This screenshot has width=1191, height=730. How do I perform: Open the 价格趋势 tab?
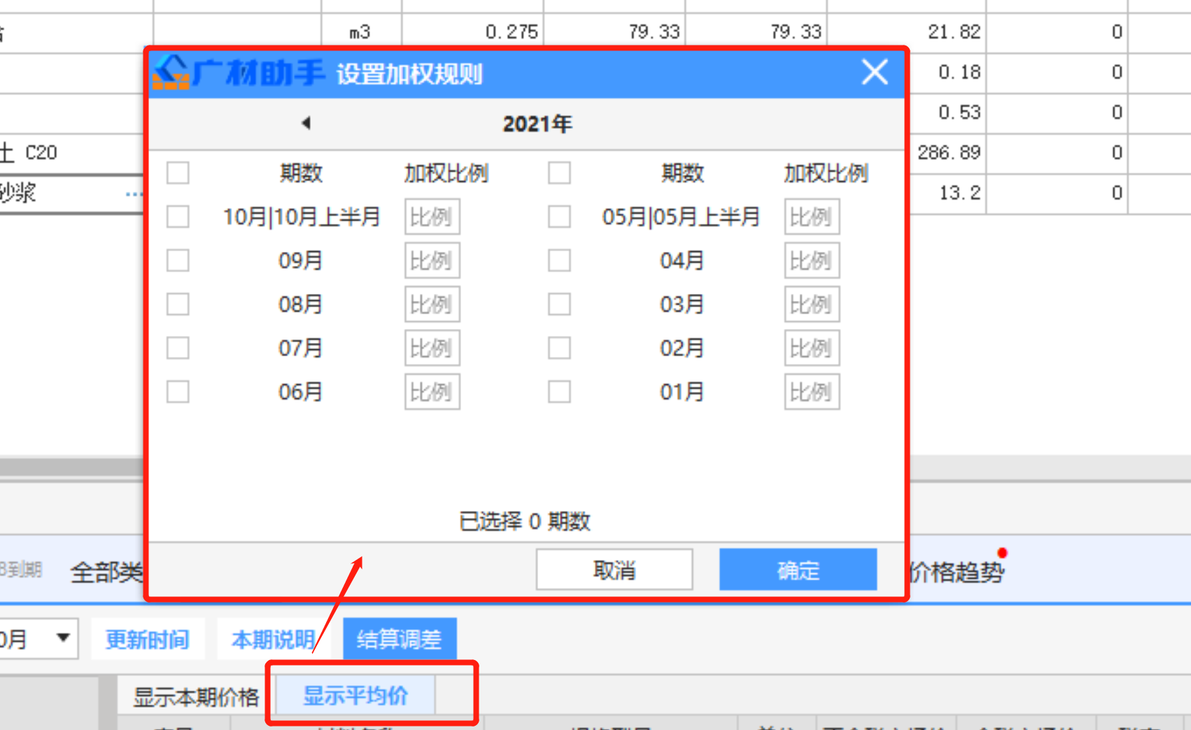click(x=957, y=573)
